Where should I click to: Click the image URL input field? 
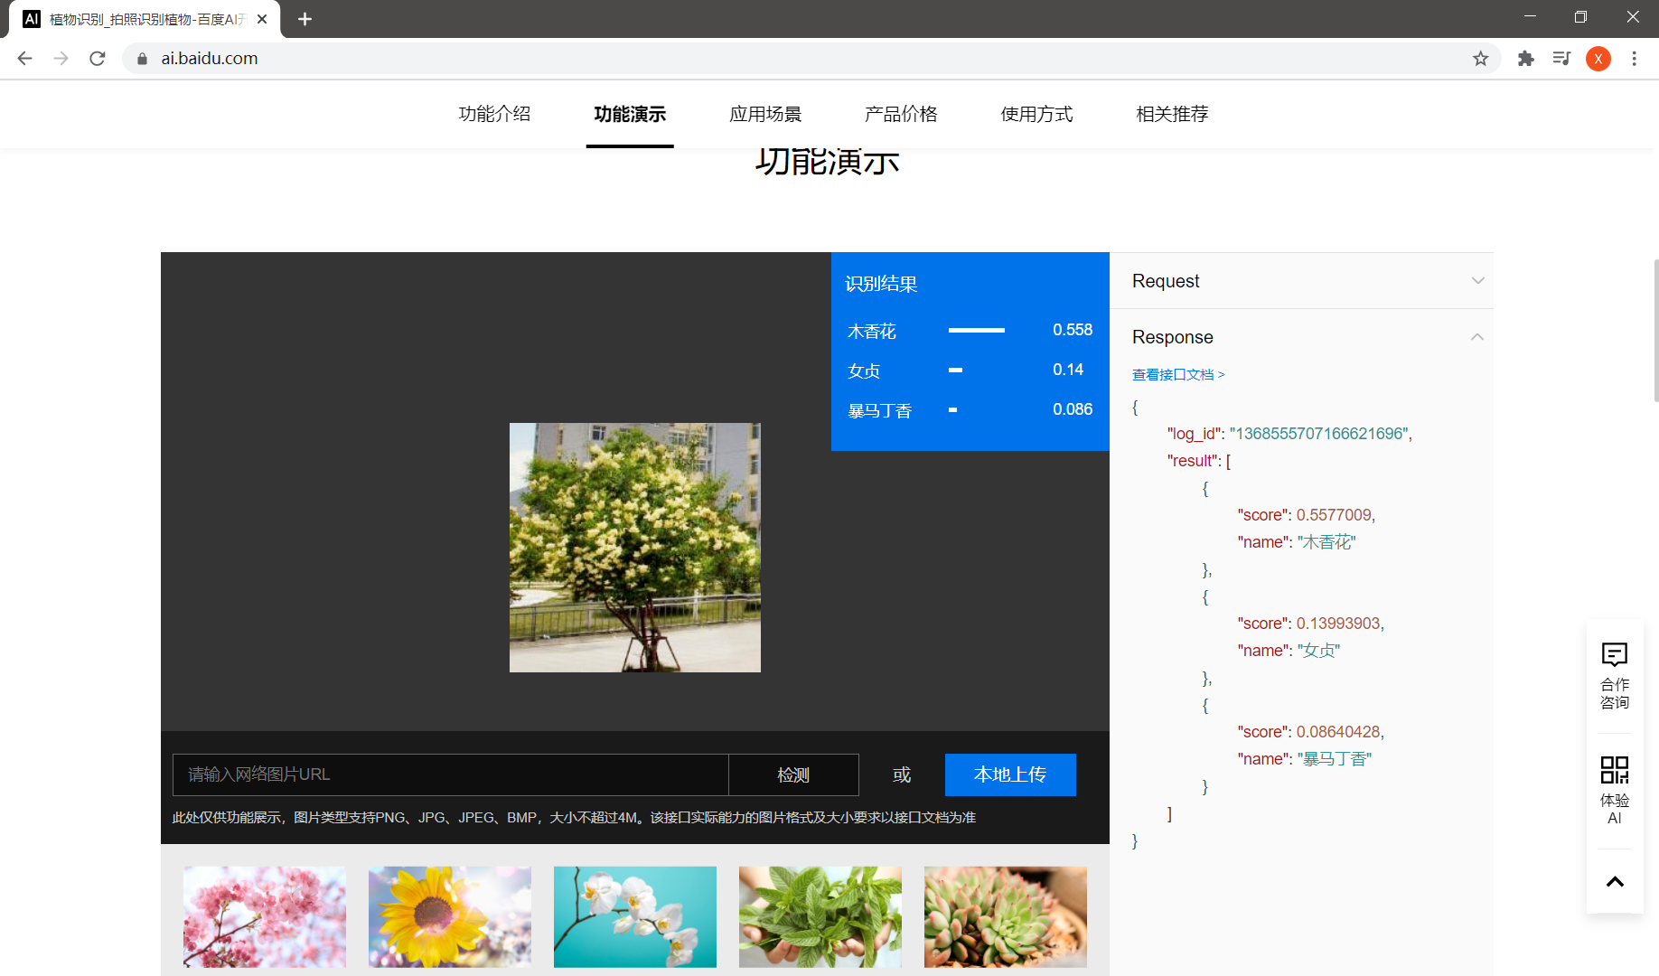(451, 774)
